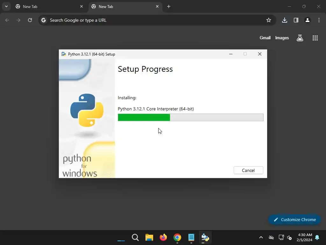Viewport: 326px width, 245px height.
Task: Open Windows taskbar search
Action: tap(135, 237)
